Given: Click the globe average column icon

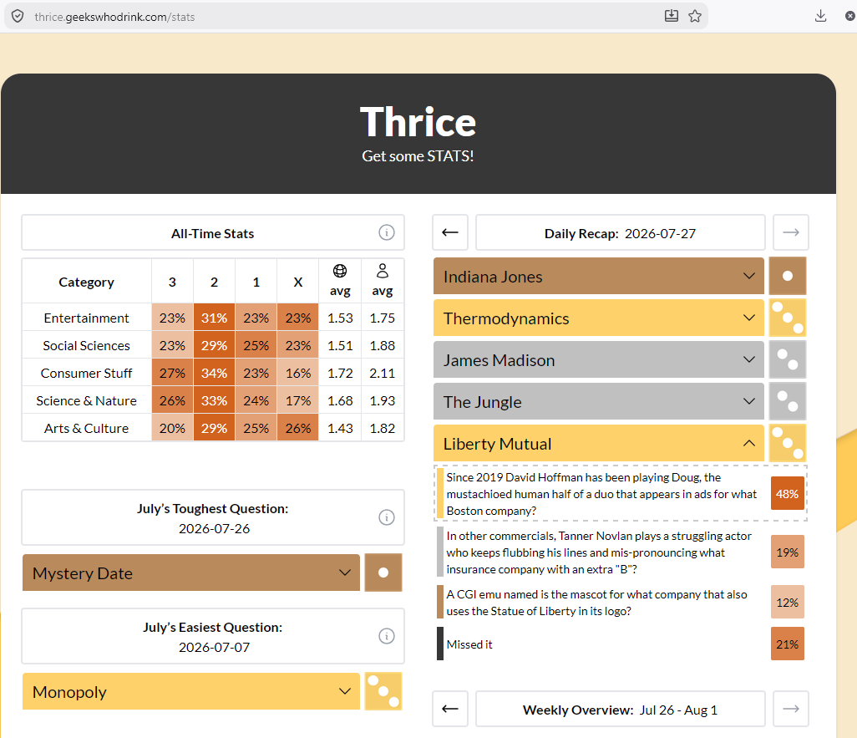Looking at the screenshot, I should pos(340,271).
